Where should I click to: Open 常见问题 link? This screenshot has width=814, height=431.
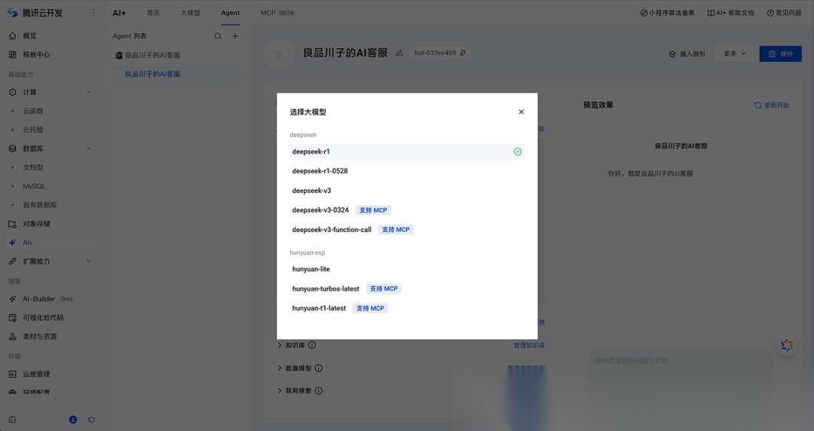784,13
